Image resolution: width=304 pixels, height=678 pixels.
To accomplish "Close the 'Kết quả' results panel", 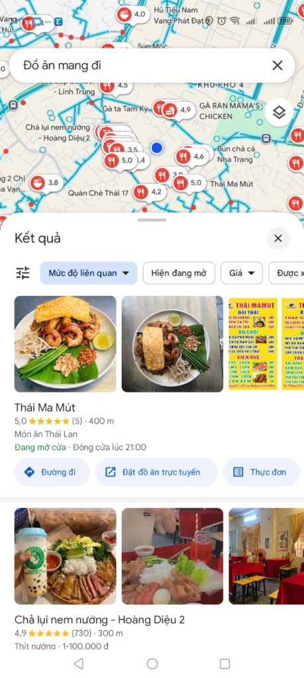I will (x=278, y=238).
